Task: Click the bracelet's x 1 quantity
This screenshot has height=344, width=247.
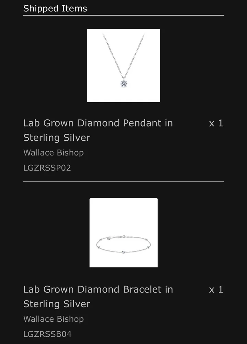Action: (216, 290)
